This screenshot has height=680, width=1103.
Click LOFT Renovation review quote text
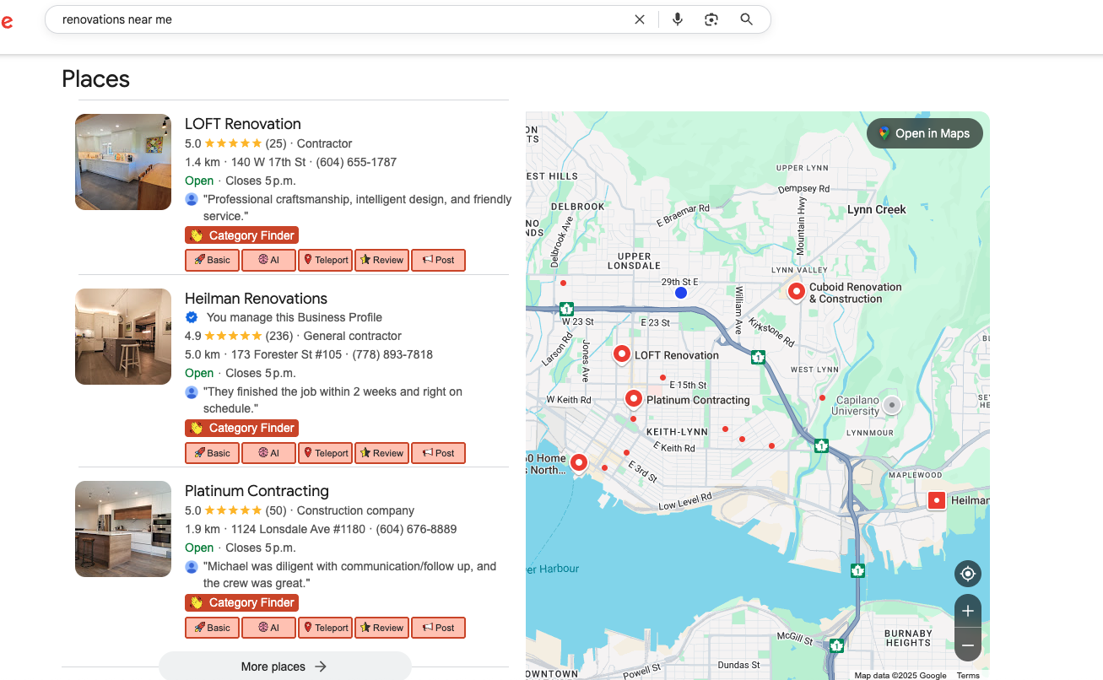pyautogui.click(x=357, y=208)
